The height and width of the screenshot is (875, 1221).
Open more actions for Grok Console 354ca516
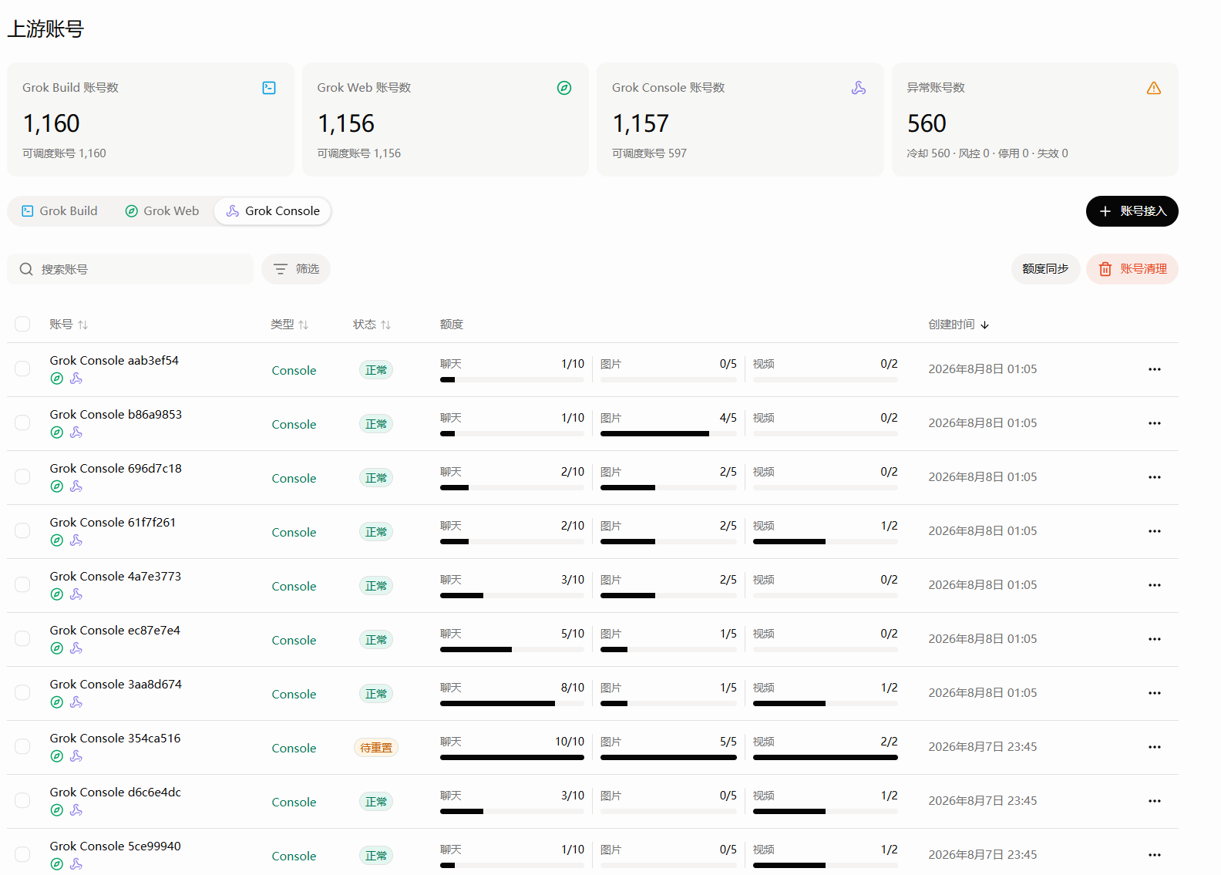pos(1155,747)
